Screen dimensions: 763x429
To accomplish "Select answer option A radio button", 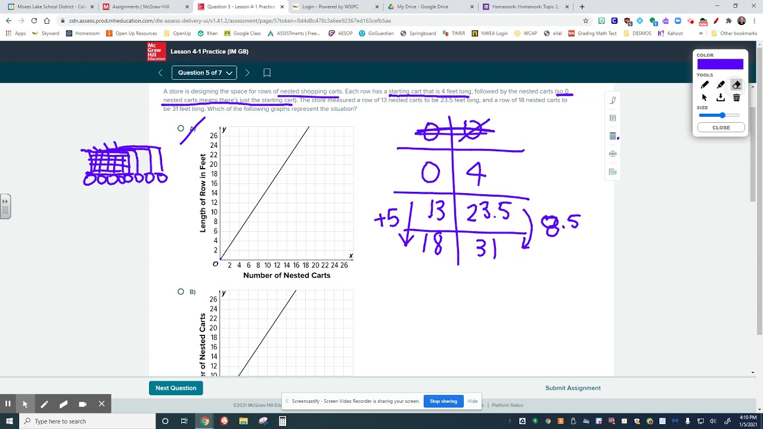I will (181, 128).
